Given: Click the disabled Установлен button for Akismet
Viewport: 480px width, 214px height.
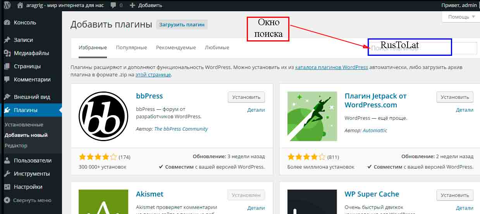Looking at the screenshot, I should (x=246, y=195).
